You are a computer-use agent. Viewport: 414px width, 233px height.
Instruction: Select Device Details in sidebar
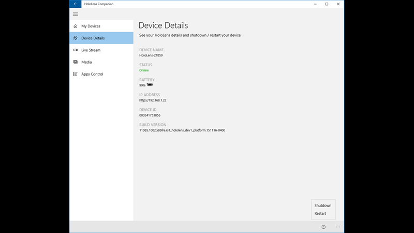[101, 38]
